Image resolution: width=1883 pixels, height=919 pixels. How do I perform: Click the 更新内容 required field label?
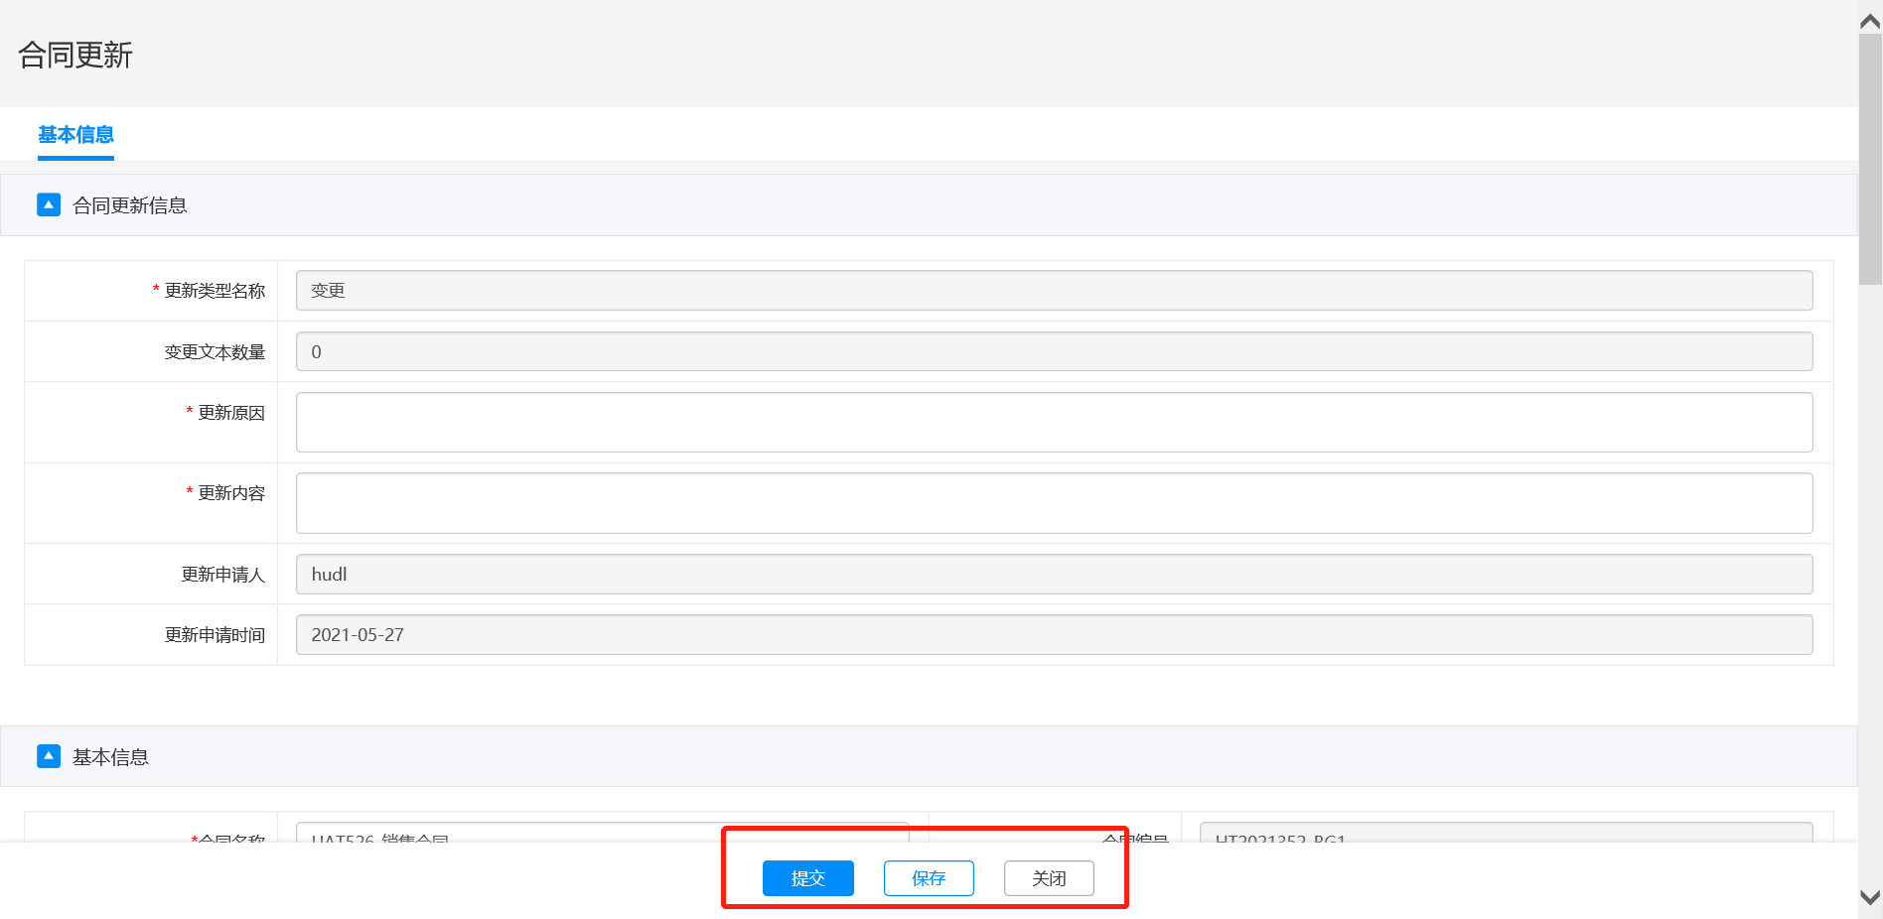230,493
